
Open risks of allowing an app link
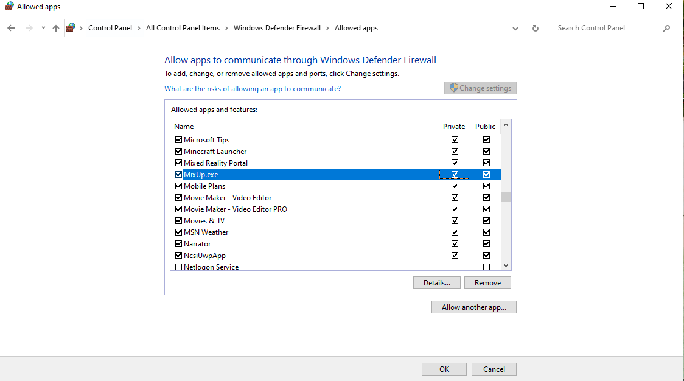point(253,89)
